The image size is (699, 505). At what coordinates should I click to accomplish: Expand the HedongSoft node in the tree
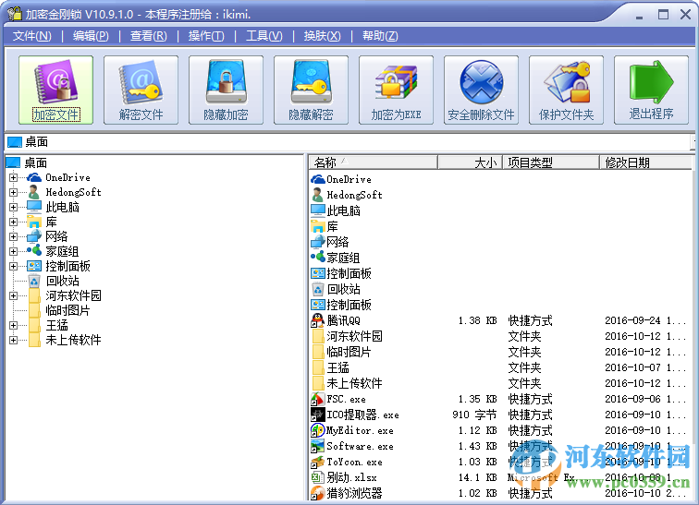pos(13,192)
